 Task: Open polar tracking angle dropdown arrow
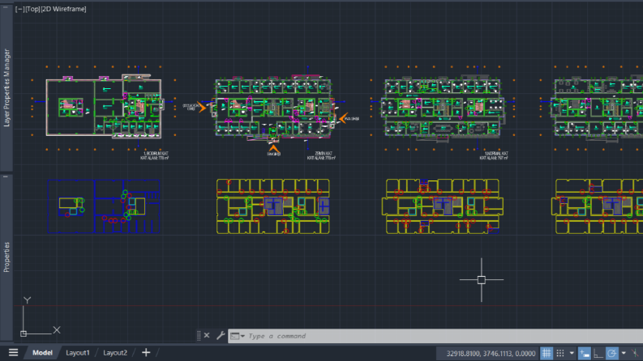click(624, 353)
